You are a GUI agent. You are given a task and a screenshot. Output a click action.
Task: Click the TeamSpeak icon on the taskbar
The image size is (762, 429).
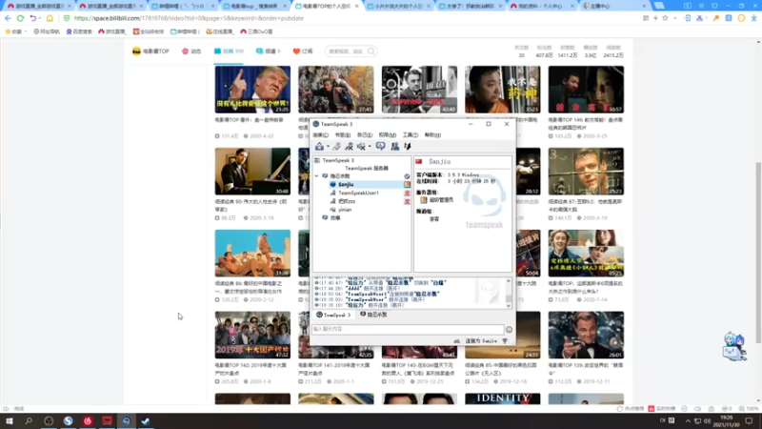127,420
